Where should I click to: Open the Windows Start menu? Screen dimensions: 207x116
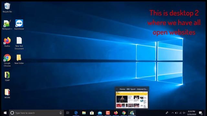tap(5, 113)
